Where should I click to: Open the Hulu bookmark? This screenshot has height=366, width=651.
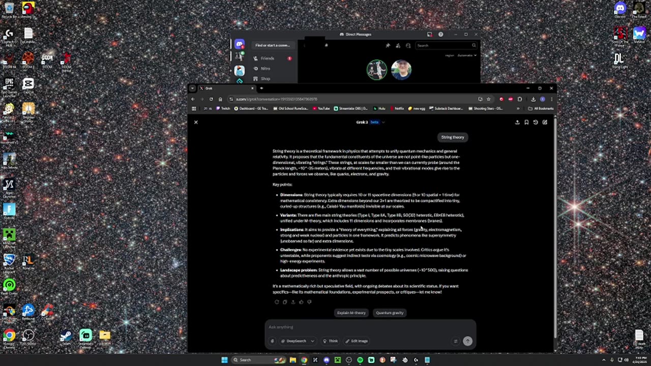tap(379, 108)
